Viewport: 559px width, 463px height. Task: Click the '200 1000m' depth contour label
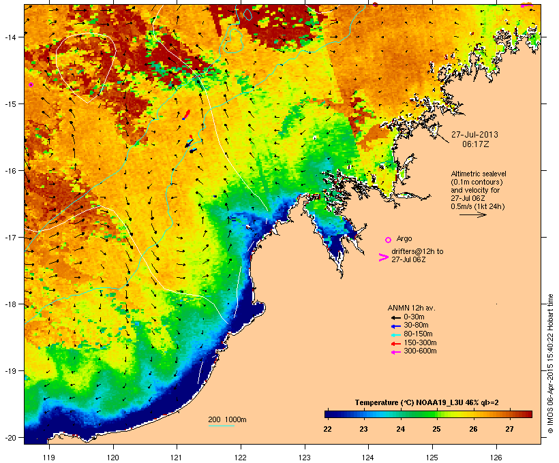(227, 419)
